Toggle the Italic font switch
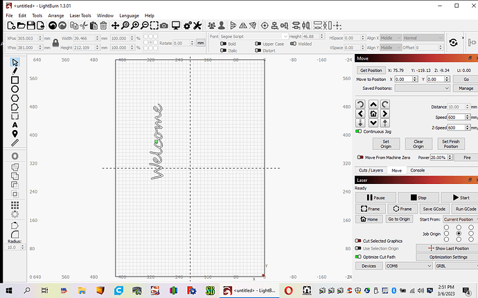 [x=224, y=50]
